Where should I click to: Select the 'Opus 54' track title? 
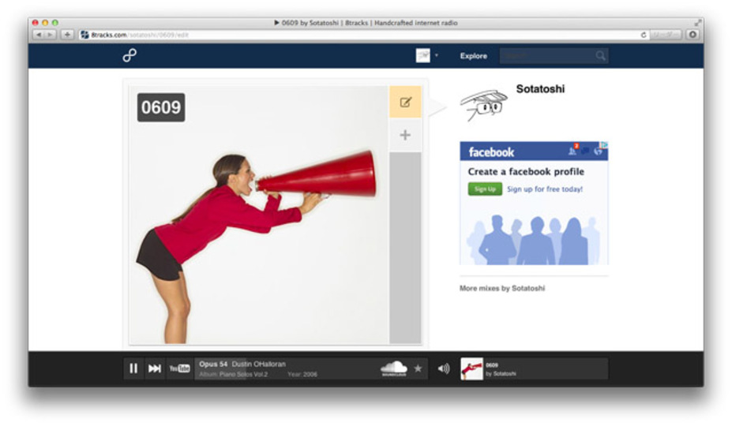point(213,364)
